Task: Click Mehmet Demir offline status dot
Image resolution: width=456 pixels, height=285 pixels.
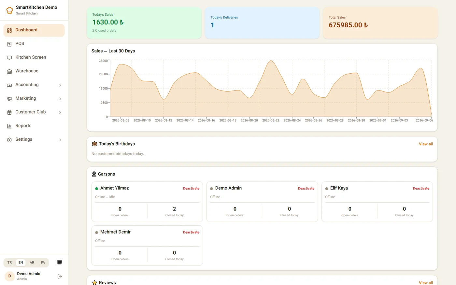Action: tap(96, 233)
